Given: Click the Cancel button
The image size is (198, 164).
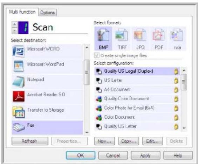Looking at the screenshot, I should click(x=113, y=155).
